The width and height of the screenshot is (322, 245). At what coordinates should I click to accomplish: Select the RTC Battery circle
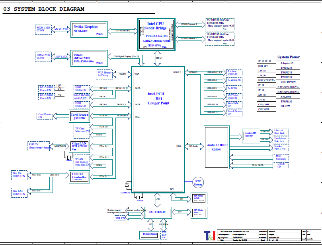click(x=198, y=182)
